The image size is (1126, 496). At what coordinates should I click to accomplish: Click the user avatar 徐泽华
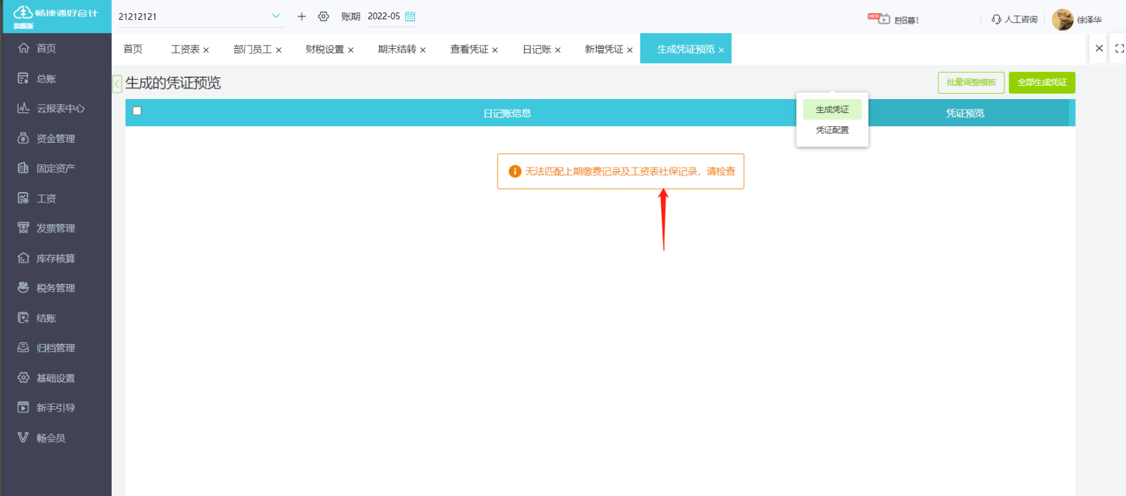pos(1063,20)
